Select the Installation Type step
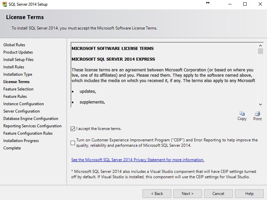267x200 pixels. [x=18, y=74]
